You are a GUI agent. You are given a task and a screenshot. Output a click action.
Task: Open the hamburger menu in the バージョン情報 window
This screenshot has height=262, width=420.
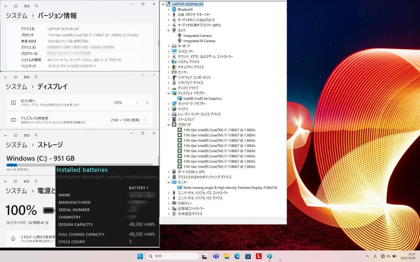click(16, 6)
